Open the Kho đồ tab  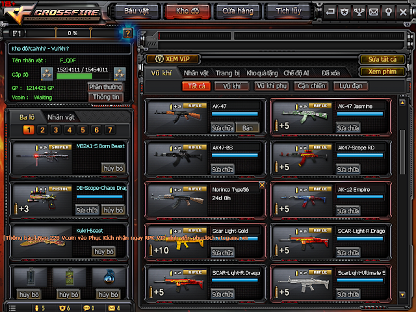point(188,11)
